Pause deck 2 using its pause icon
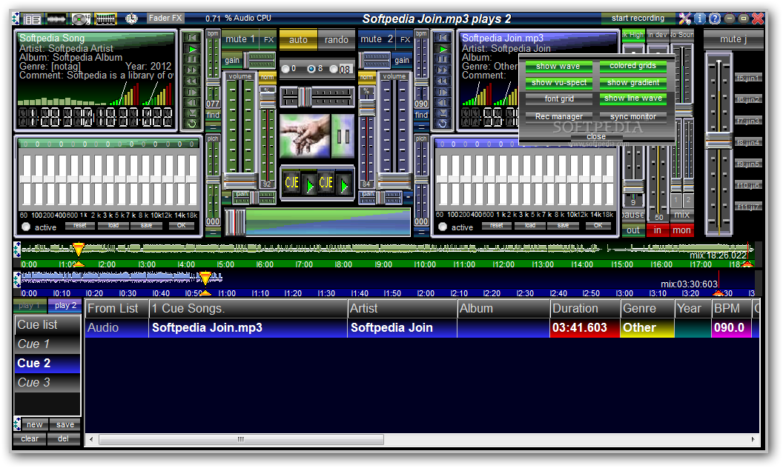This screenshot has width=783, height=468. tap(443, 59)
